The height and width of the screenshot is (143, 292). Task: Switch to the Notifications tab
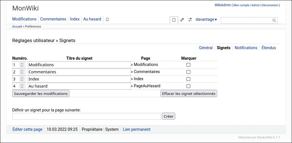click(x=246, y=48)
